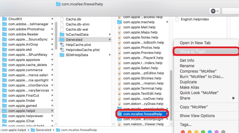Viewport: 239px width, 133px height.
Task: Select the com.apple.FinalCut folder icon
Action: [5, 95]
